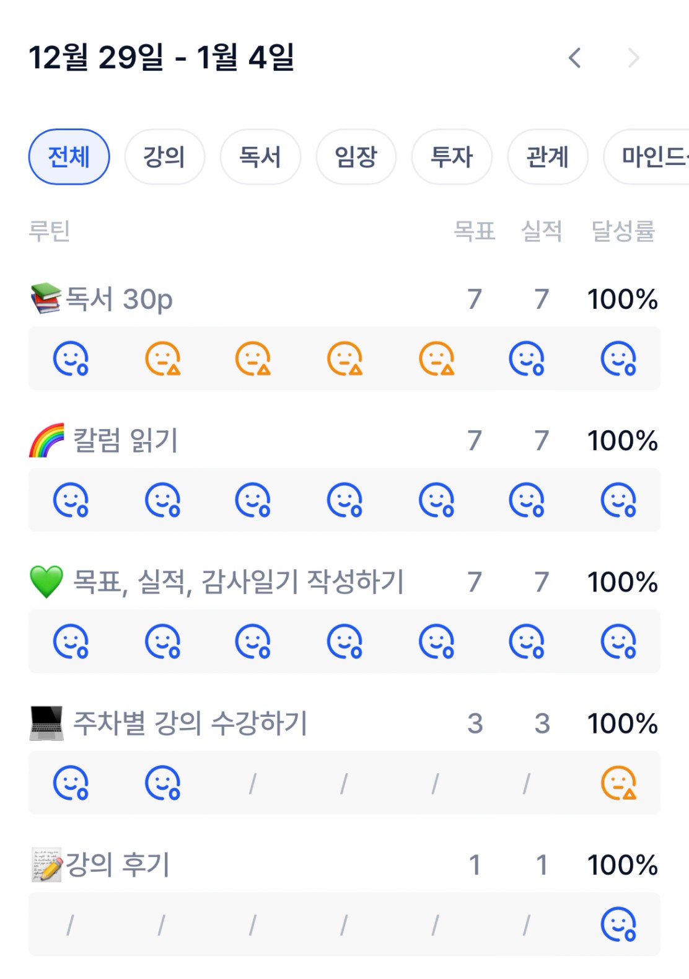
Task: Open the 독서 category tab
Action: tap(260, 157)
